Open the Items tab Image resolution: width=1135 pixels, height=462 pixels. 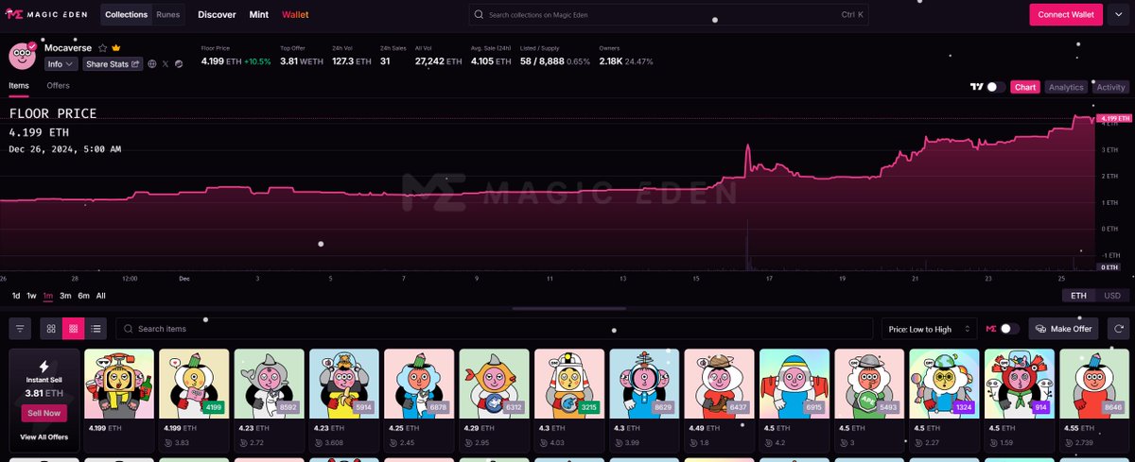(19, 86)
